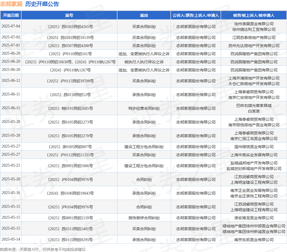The image size is (287, 252).
Task: Click defendant 江阴苏泰房地产有限公司
Action: pyautogui.click(x=254, y=38)
